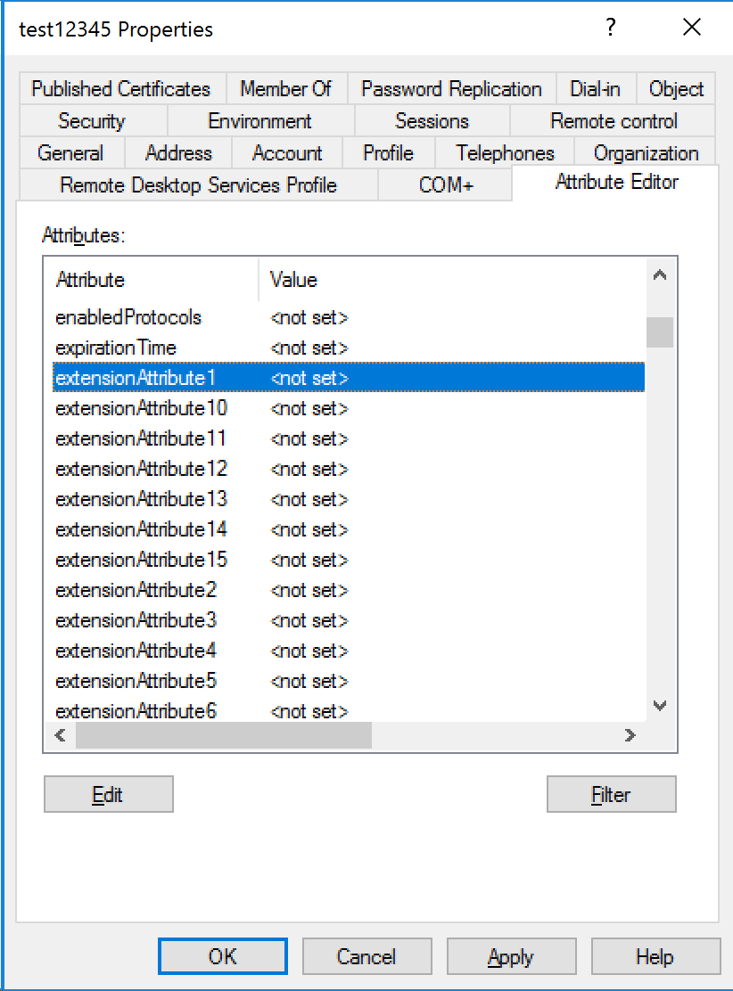
Task: Click the left scroll arrow
Action: [x=60, y=735]
